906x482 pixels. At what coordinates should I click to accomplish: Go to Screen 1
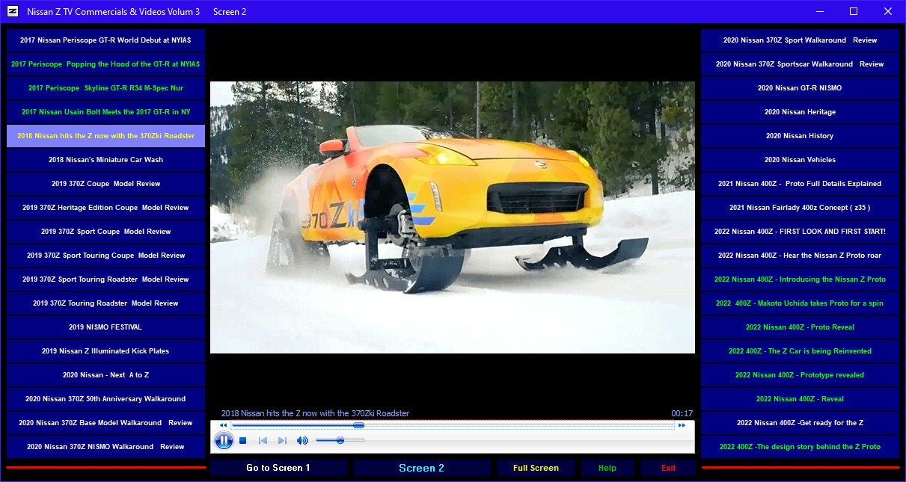pyautogui.click(x=279, y=468)
